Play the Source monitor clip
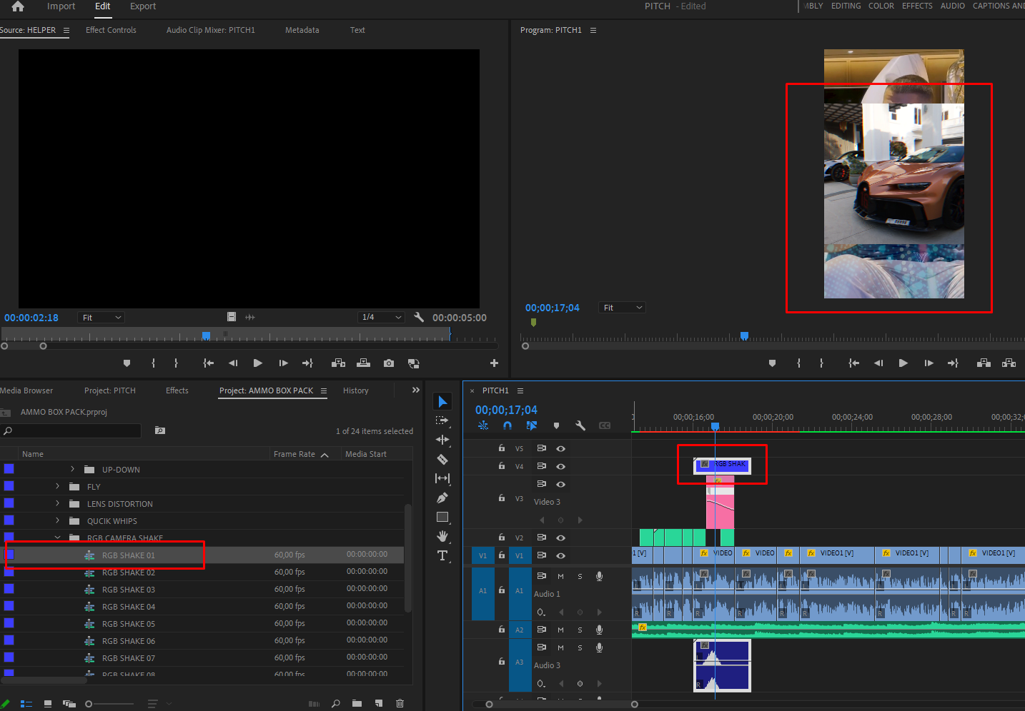This screenshot has width=1025, height=711. click(x=258, y=363)
